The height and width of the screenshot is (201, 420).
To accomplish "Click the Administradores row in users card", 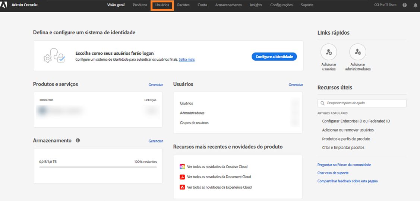I will (x=238, y=113).
